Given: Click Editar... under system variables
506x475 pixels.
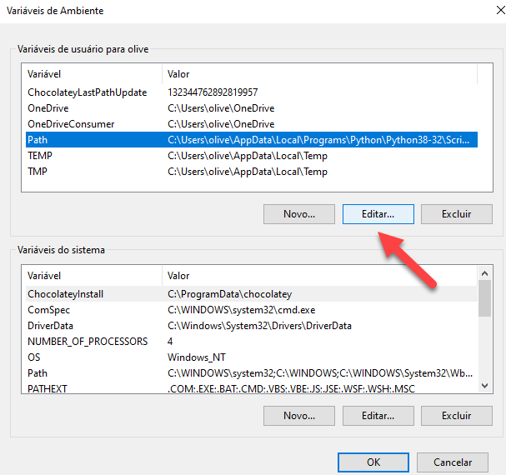Looking at the screenshot, I should click(378, 416).
